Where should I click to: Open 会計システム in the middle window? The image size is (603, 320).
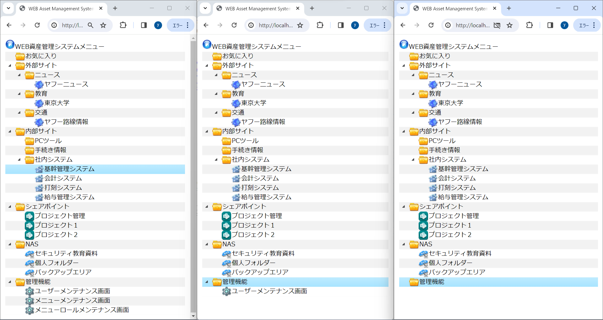[260, 179]
